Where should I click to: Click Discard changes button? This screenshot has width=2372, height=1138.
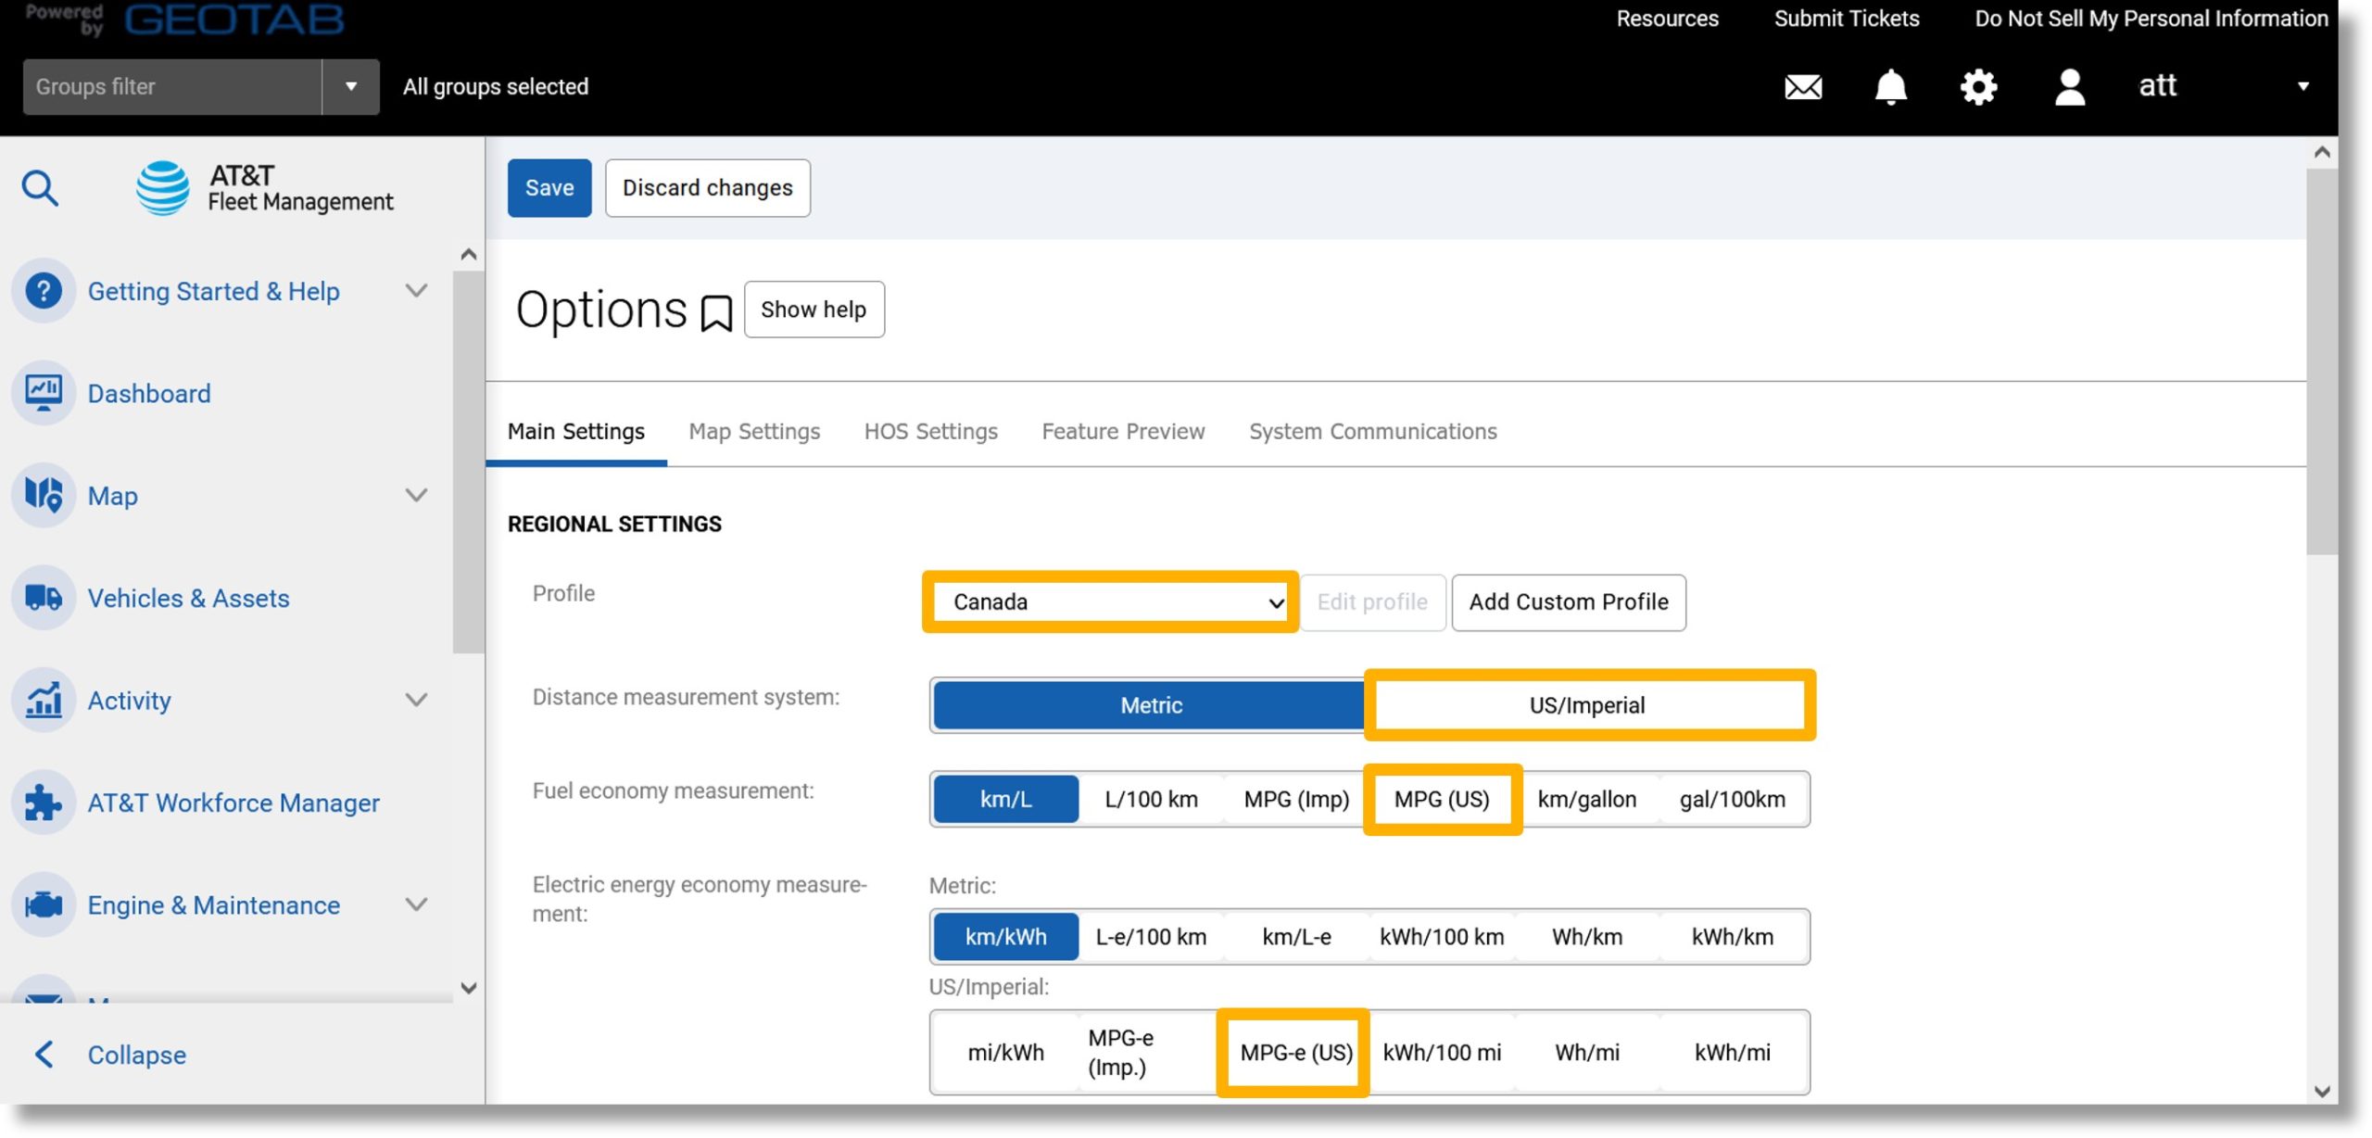point(707,188)
